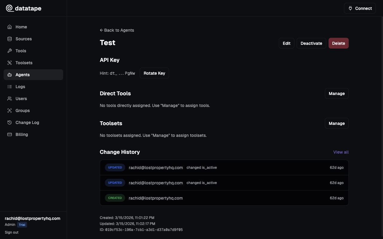
Task: Click the Rotate Key button
Action: tap(154, 73)
